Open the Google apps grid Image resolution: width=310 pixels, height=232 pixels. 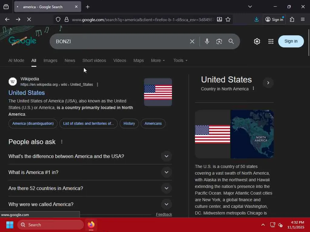coord(271,41)
